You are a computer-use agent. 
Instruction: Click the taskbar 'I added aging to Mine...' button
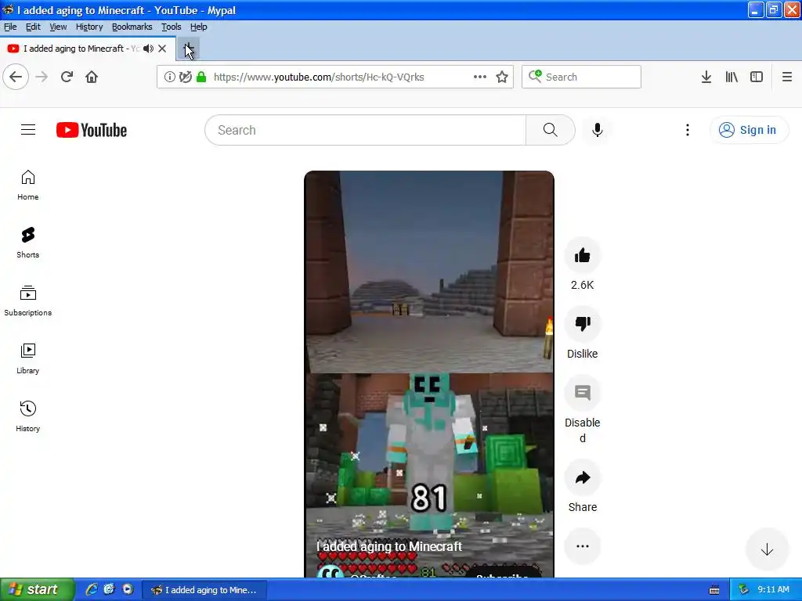coord(204,590)
